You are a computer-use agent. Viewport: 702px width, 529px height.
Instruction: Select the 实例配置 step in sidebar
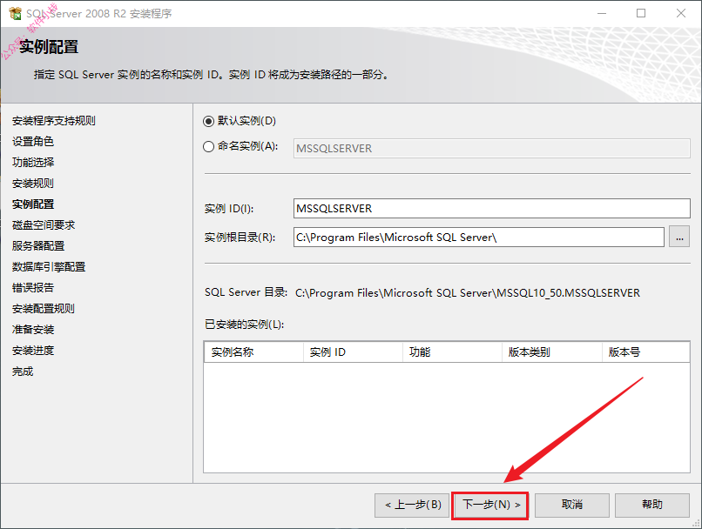(x=33, y=204)
